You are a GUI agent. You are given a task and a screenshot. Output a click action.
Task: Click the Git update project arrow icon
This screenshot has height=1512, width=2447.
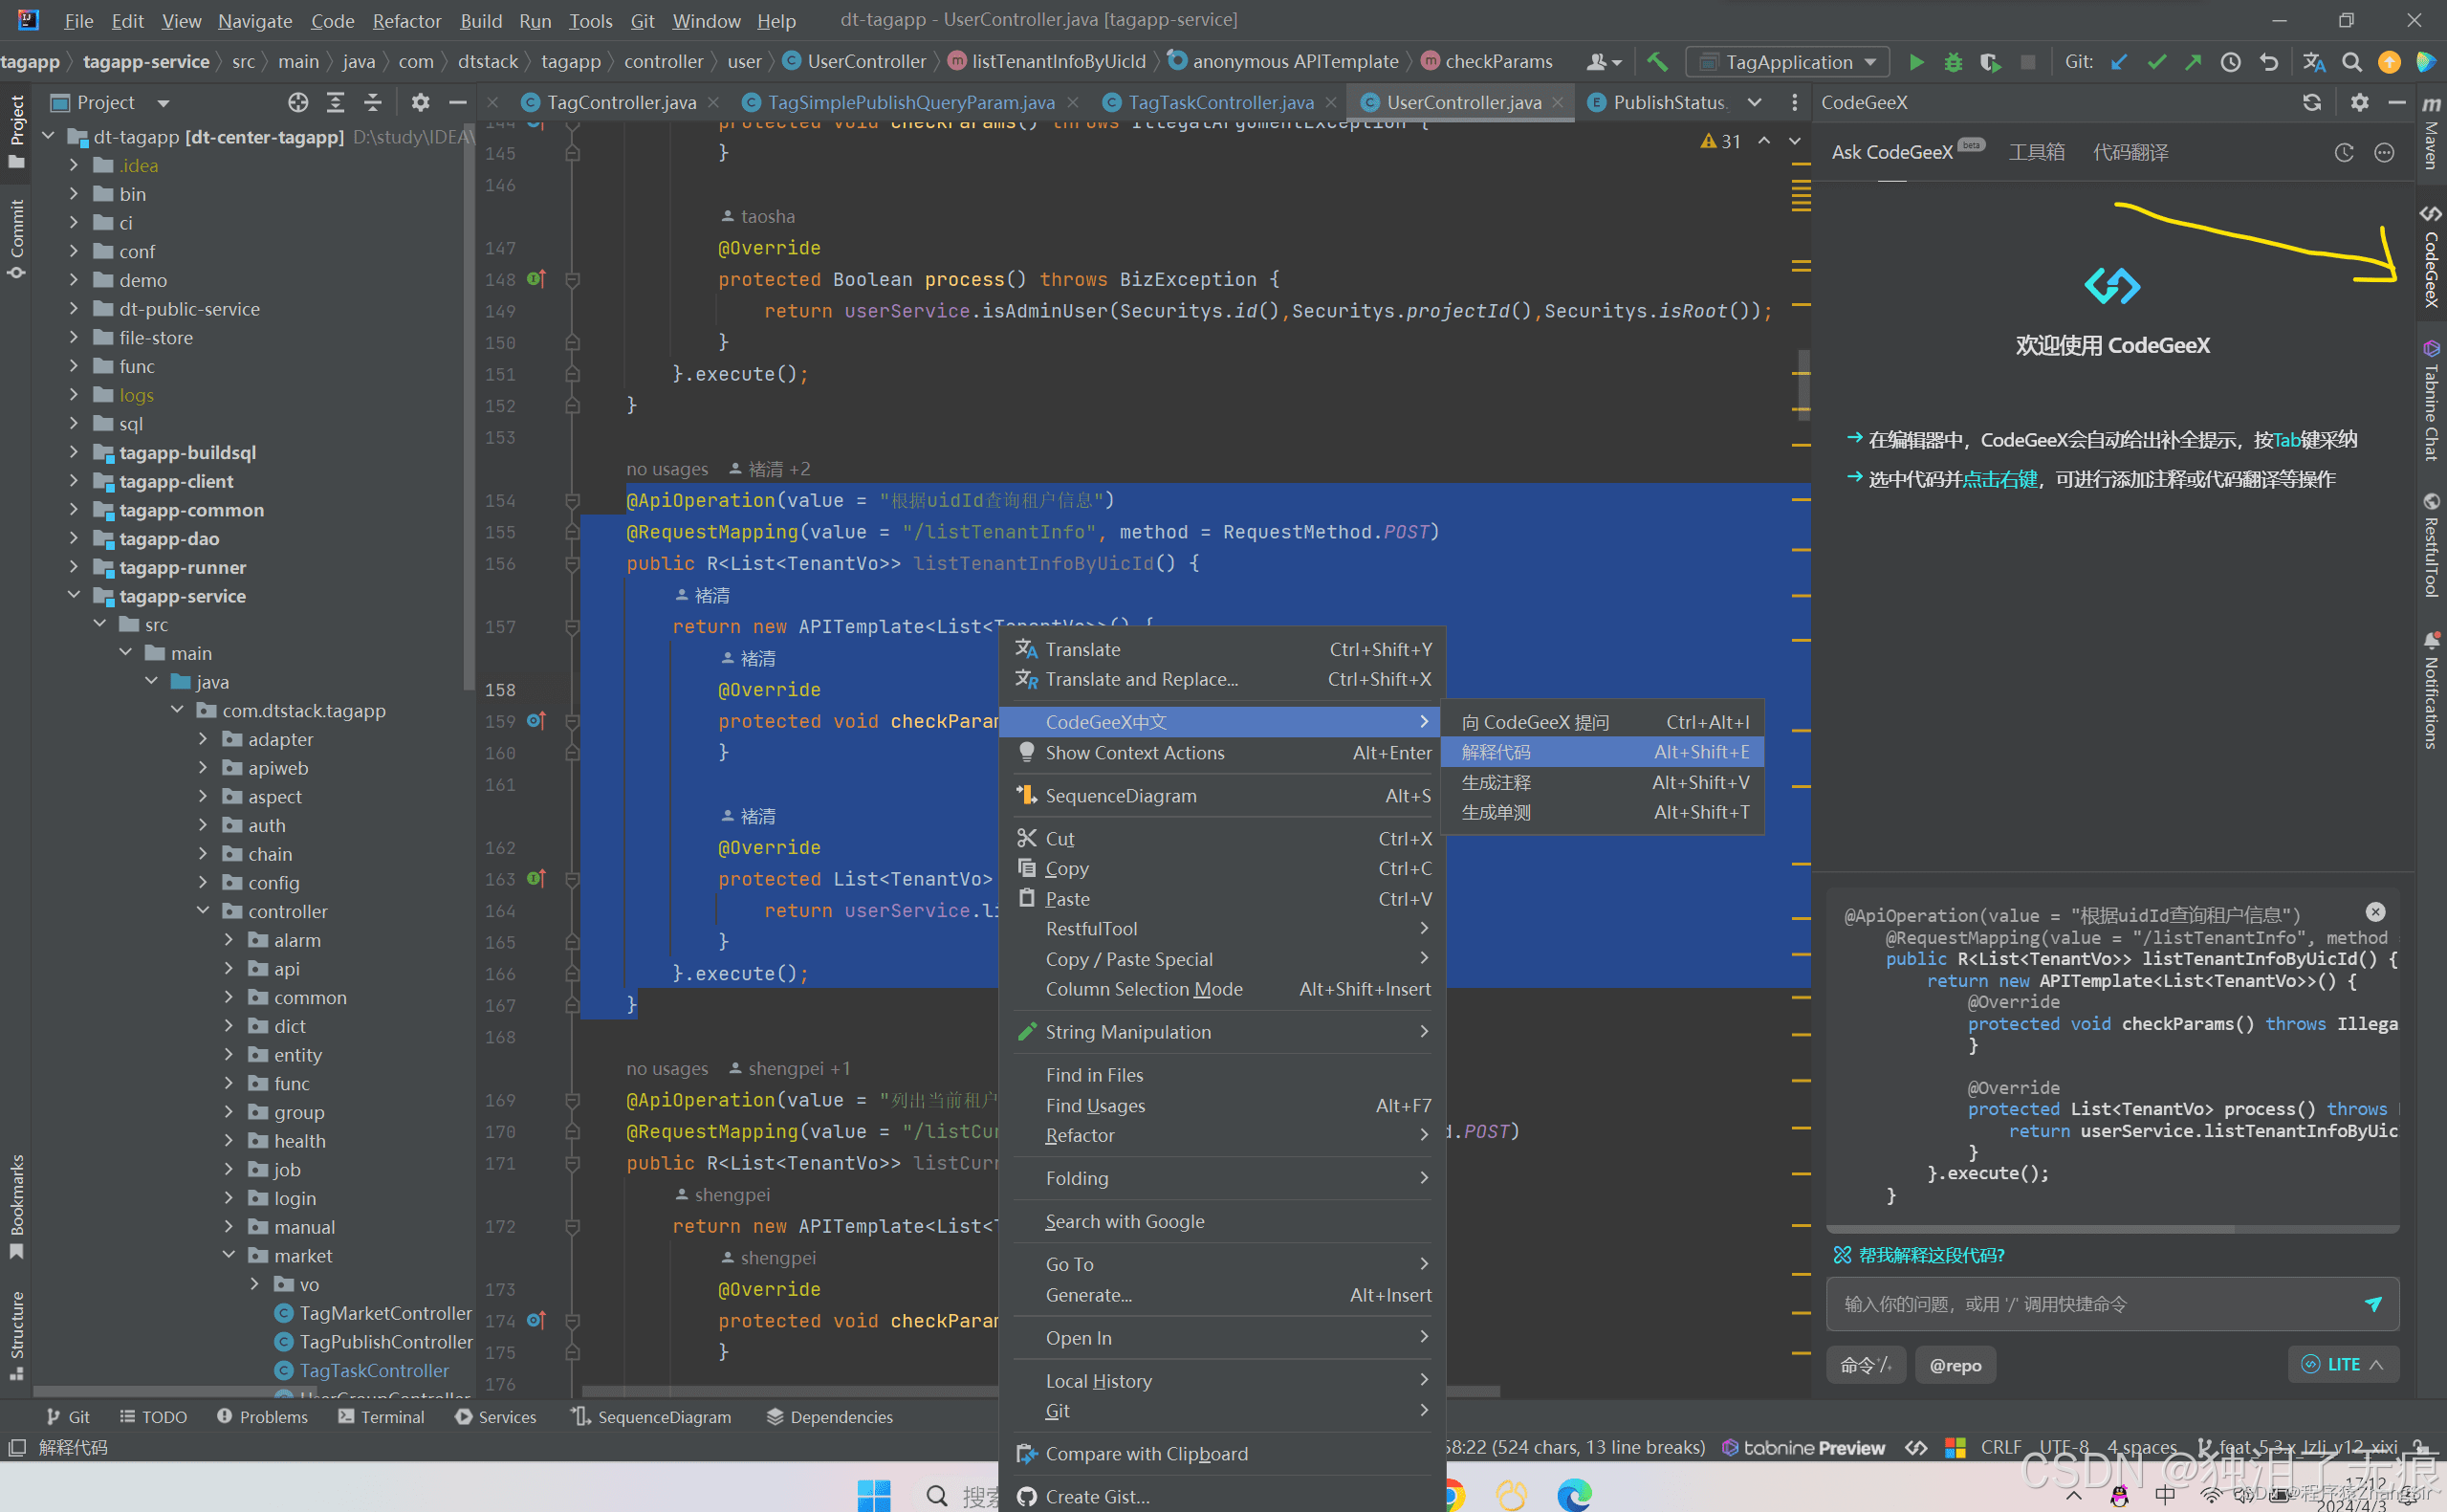(2118, 62)
